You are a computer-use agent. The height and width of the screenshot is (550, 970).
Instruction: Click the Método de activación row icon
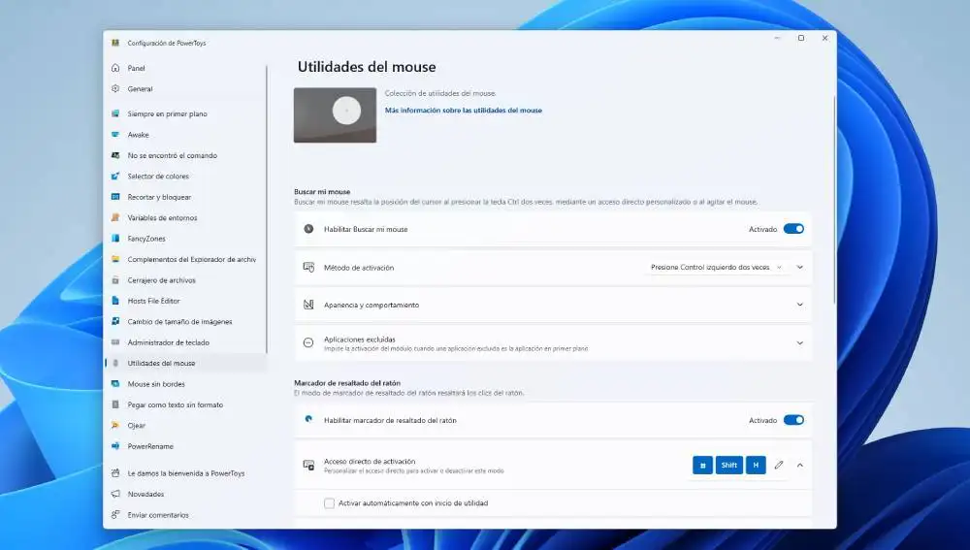tap(308, 268)
